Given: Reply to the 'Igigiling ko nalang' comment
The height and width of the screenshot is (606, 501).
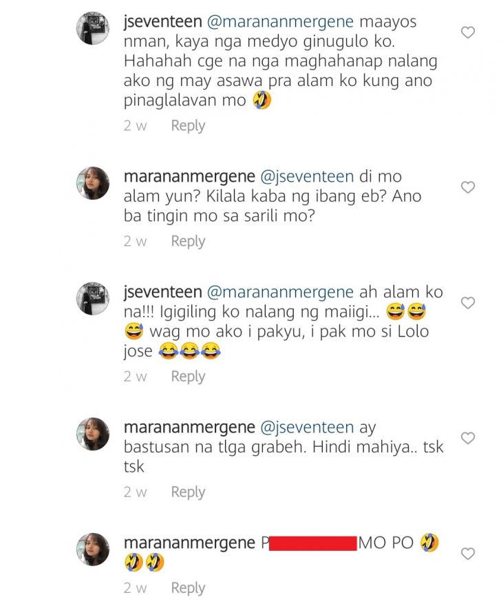Looking at the screenshot, I should click(188, 377).
